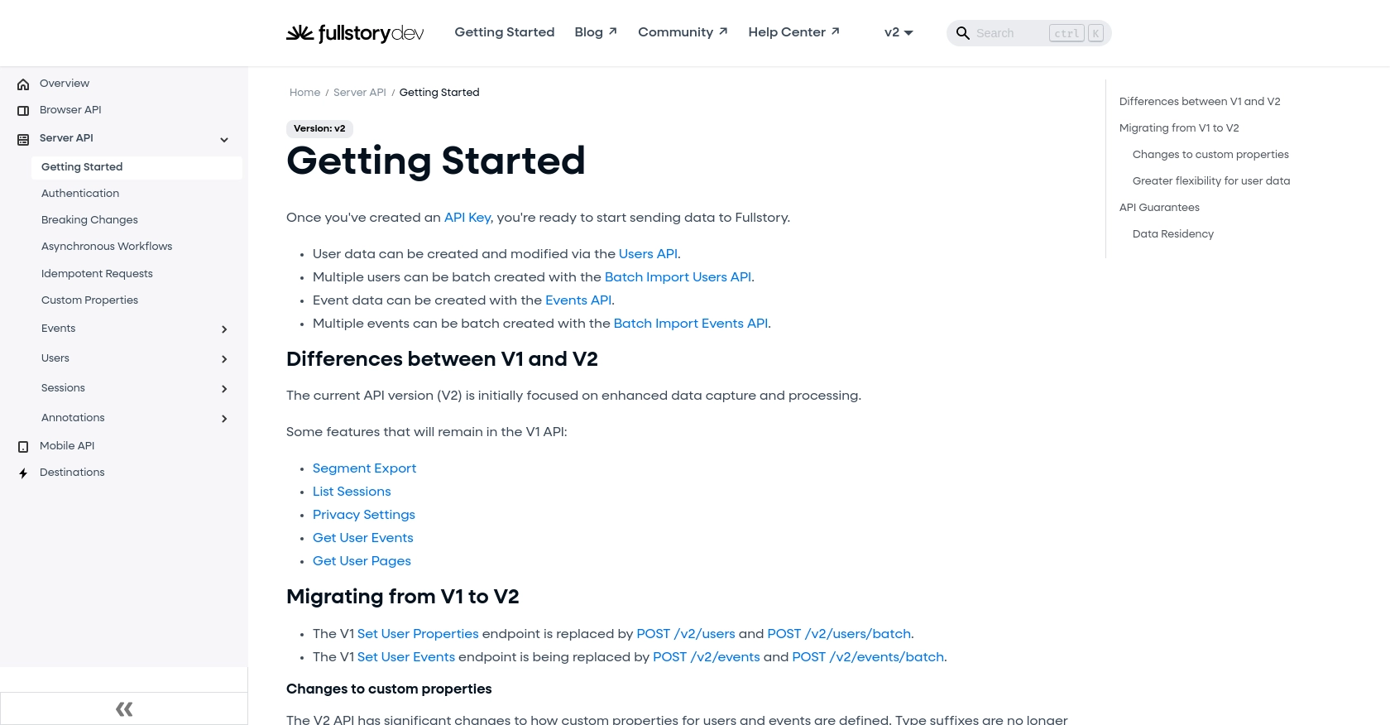
Task: Expand the Events sidebar section
Action: [224, 329]
